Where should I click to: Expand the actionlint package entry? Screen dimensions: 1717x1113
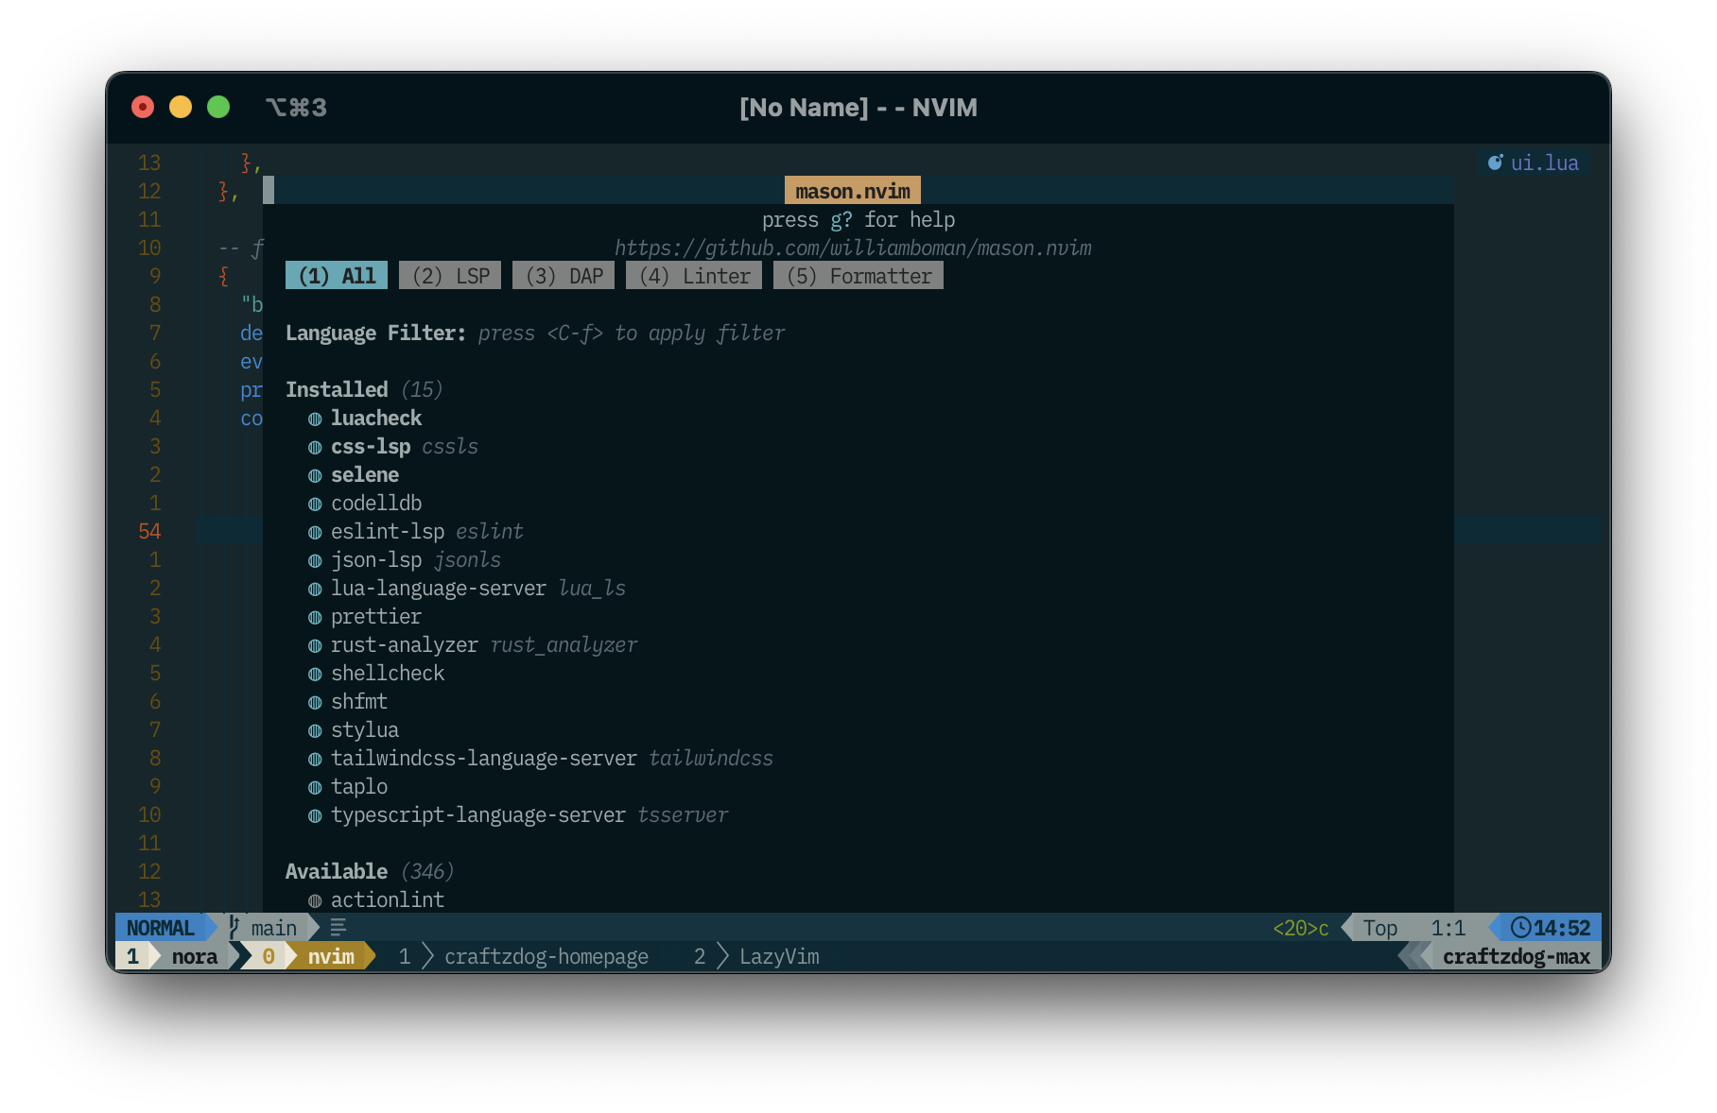388,899
